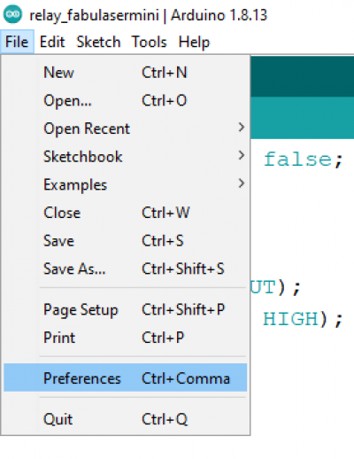Expand the Open Recent submenu arrow
This screenshot has width=354, height=459.
(242, 128)
